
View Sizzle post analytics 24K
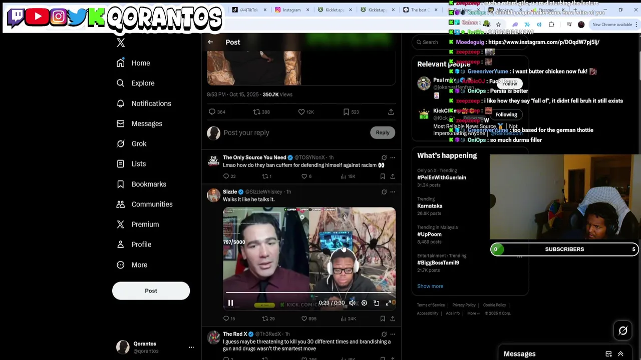348,318
